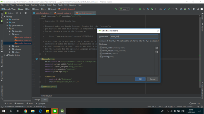
Task: Click the Style name input field
Action: pos(134,37)
